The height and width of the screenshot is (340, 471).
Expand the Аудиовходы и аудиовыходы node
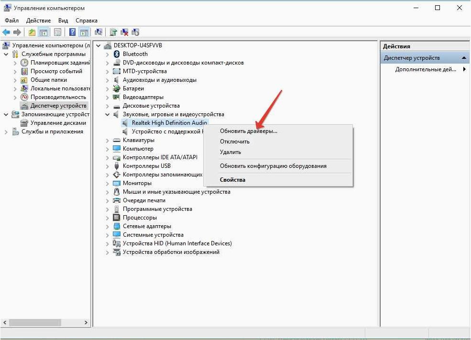pos(107,80)
